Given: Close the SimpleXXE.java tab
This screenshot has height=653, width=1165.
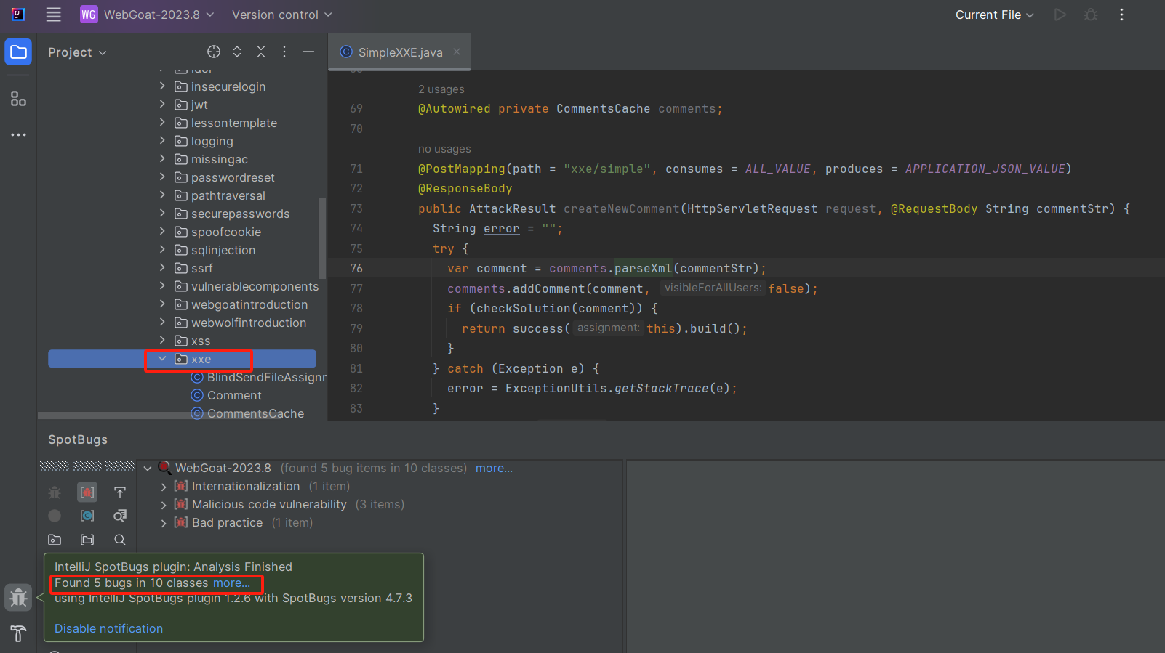Looking at the screenshot, I should (457, 52).
